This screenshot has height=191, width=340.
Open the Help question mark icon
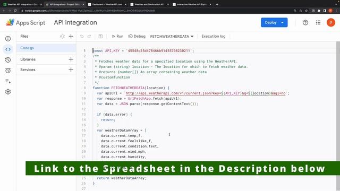(305, 22)
